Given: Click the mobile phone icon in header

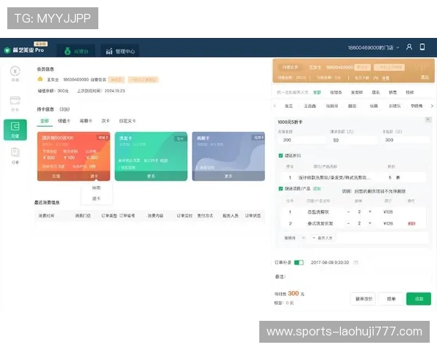Looking at the screenshot, I should click(422, 47).
